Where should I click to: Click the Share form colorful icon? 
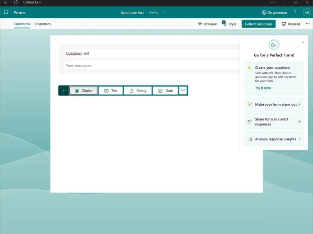250,122
